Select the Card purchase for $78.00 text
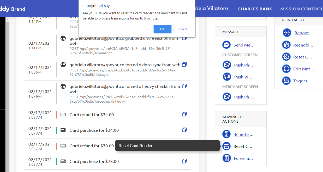 94,161
